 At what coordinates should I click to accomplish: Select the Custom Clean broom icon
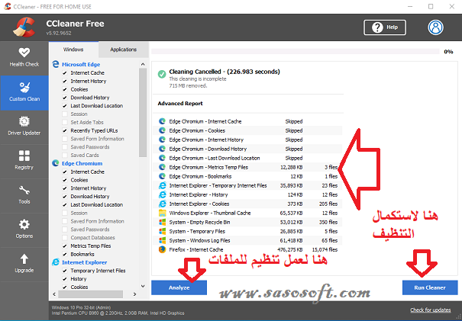coord(24,88)
